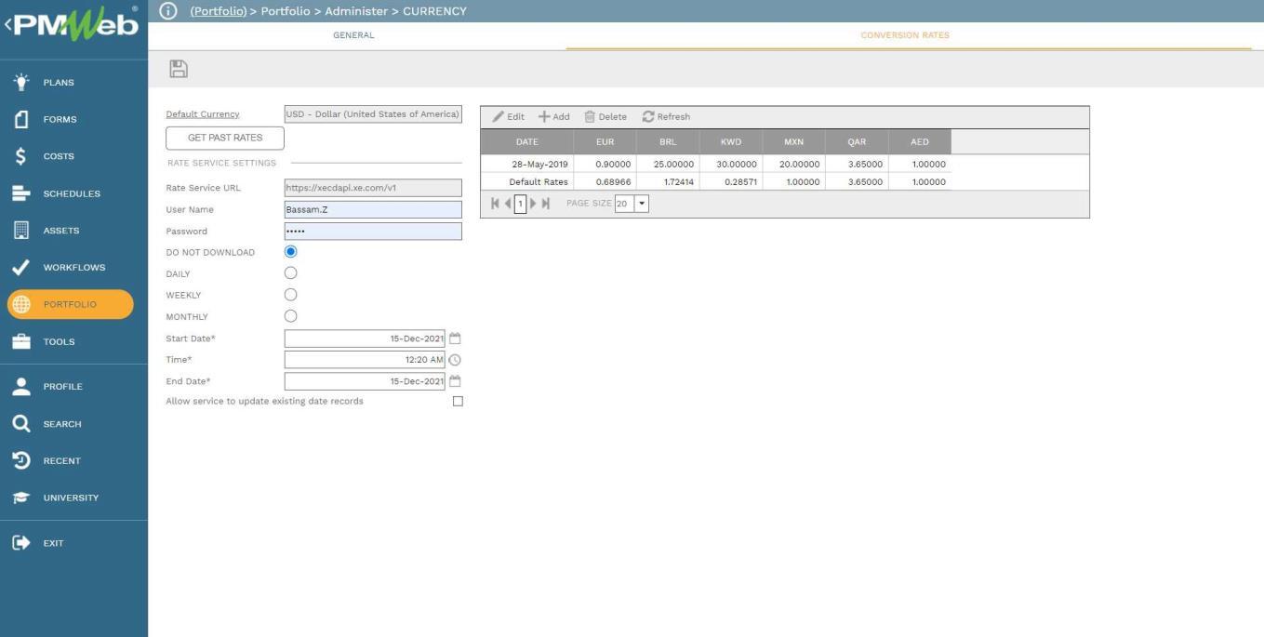Open Search from the magnifier icon
This screenshot has width=1264, height=637.
(x=20, y=423)
